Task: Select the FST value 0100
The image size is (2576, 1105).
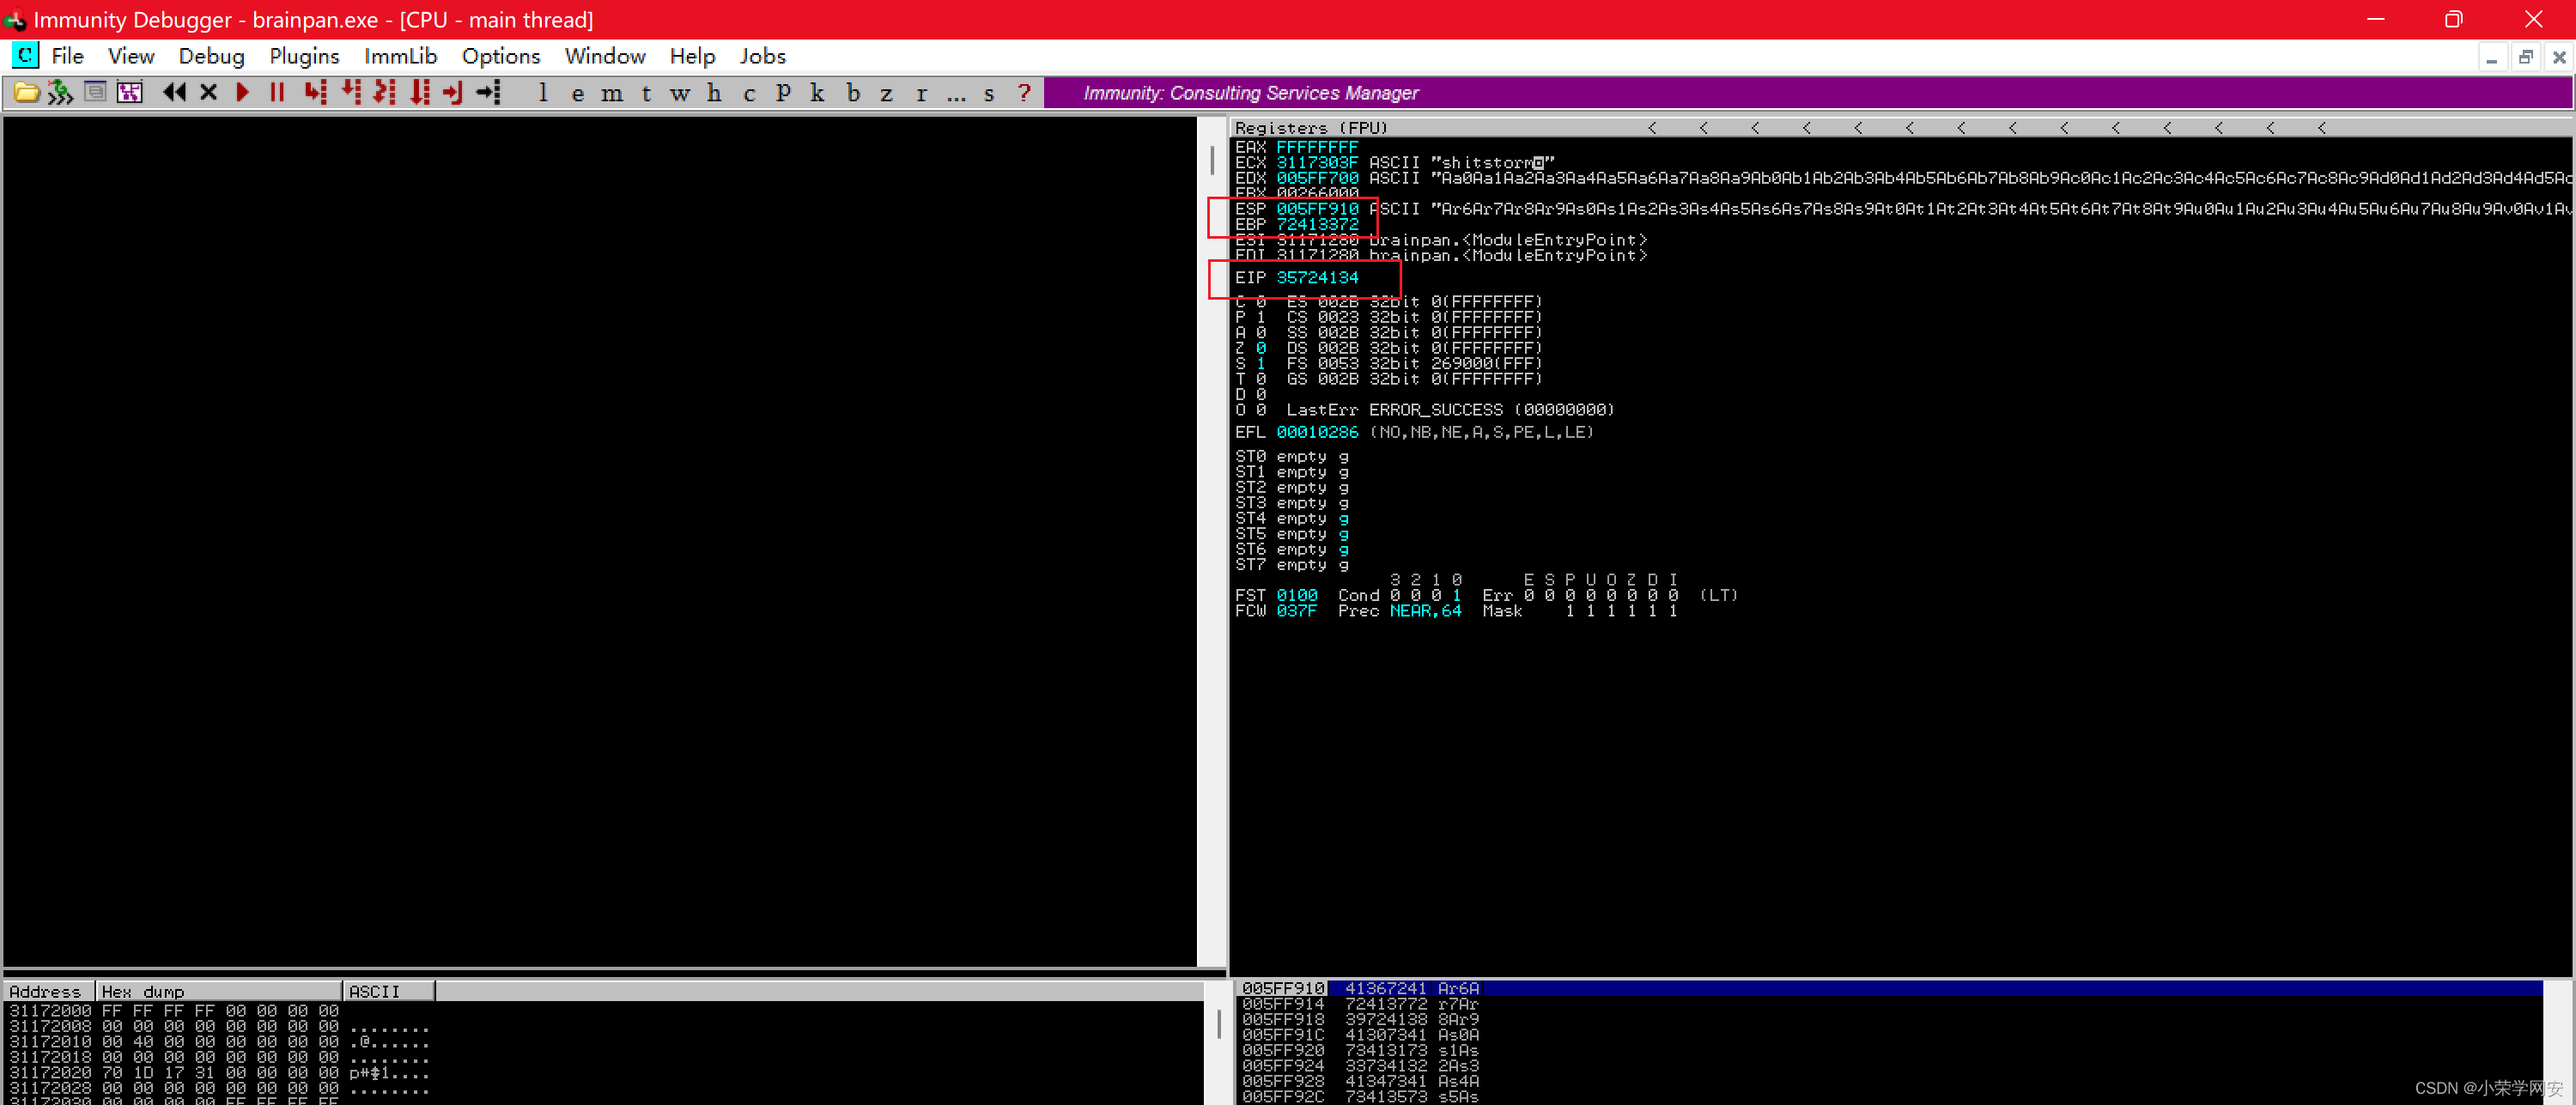Action: (1296, 595)
